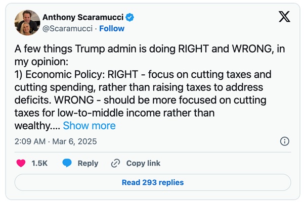Expand the tweet with Show more
This screenshot has height=204, width=304.
(x=89, y=126)
